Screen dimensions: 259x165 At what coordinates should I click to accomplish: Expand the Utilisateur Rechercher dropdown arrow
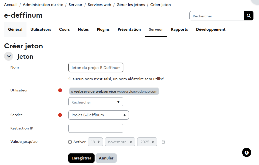coord(118,102)
